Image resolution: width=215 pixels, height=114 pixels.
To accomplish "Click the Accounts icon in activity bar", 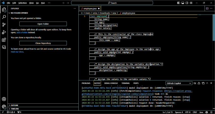I will [x=4, y=99].
